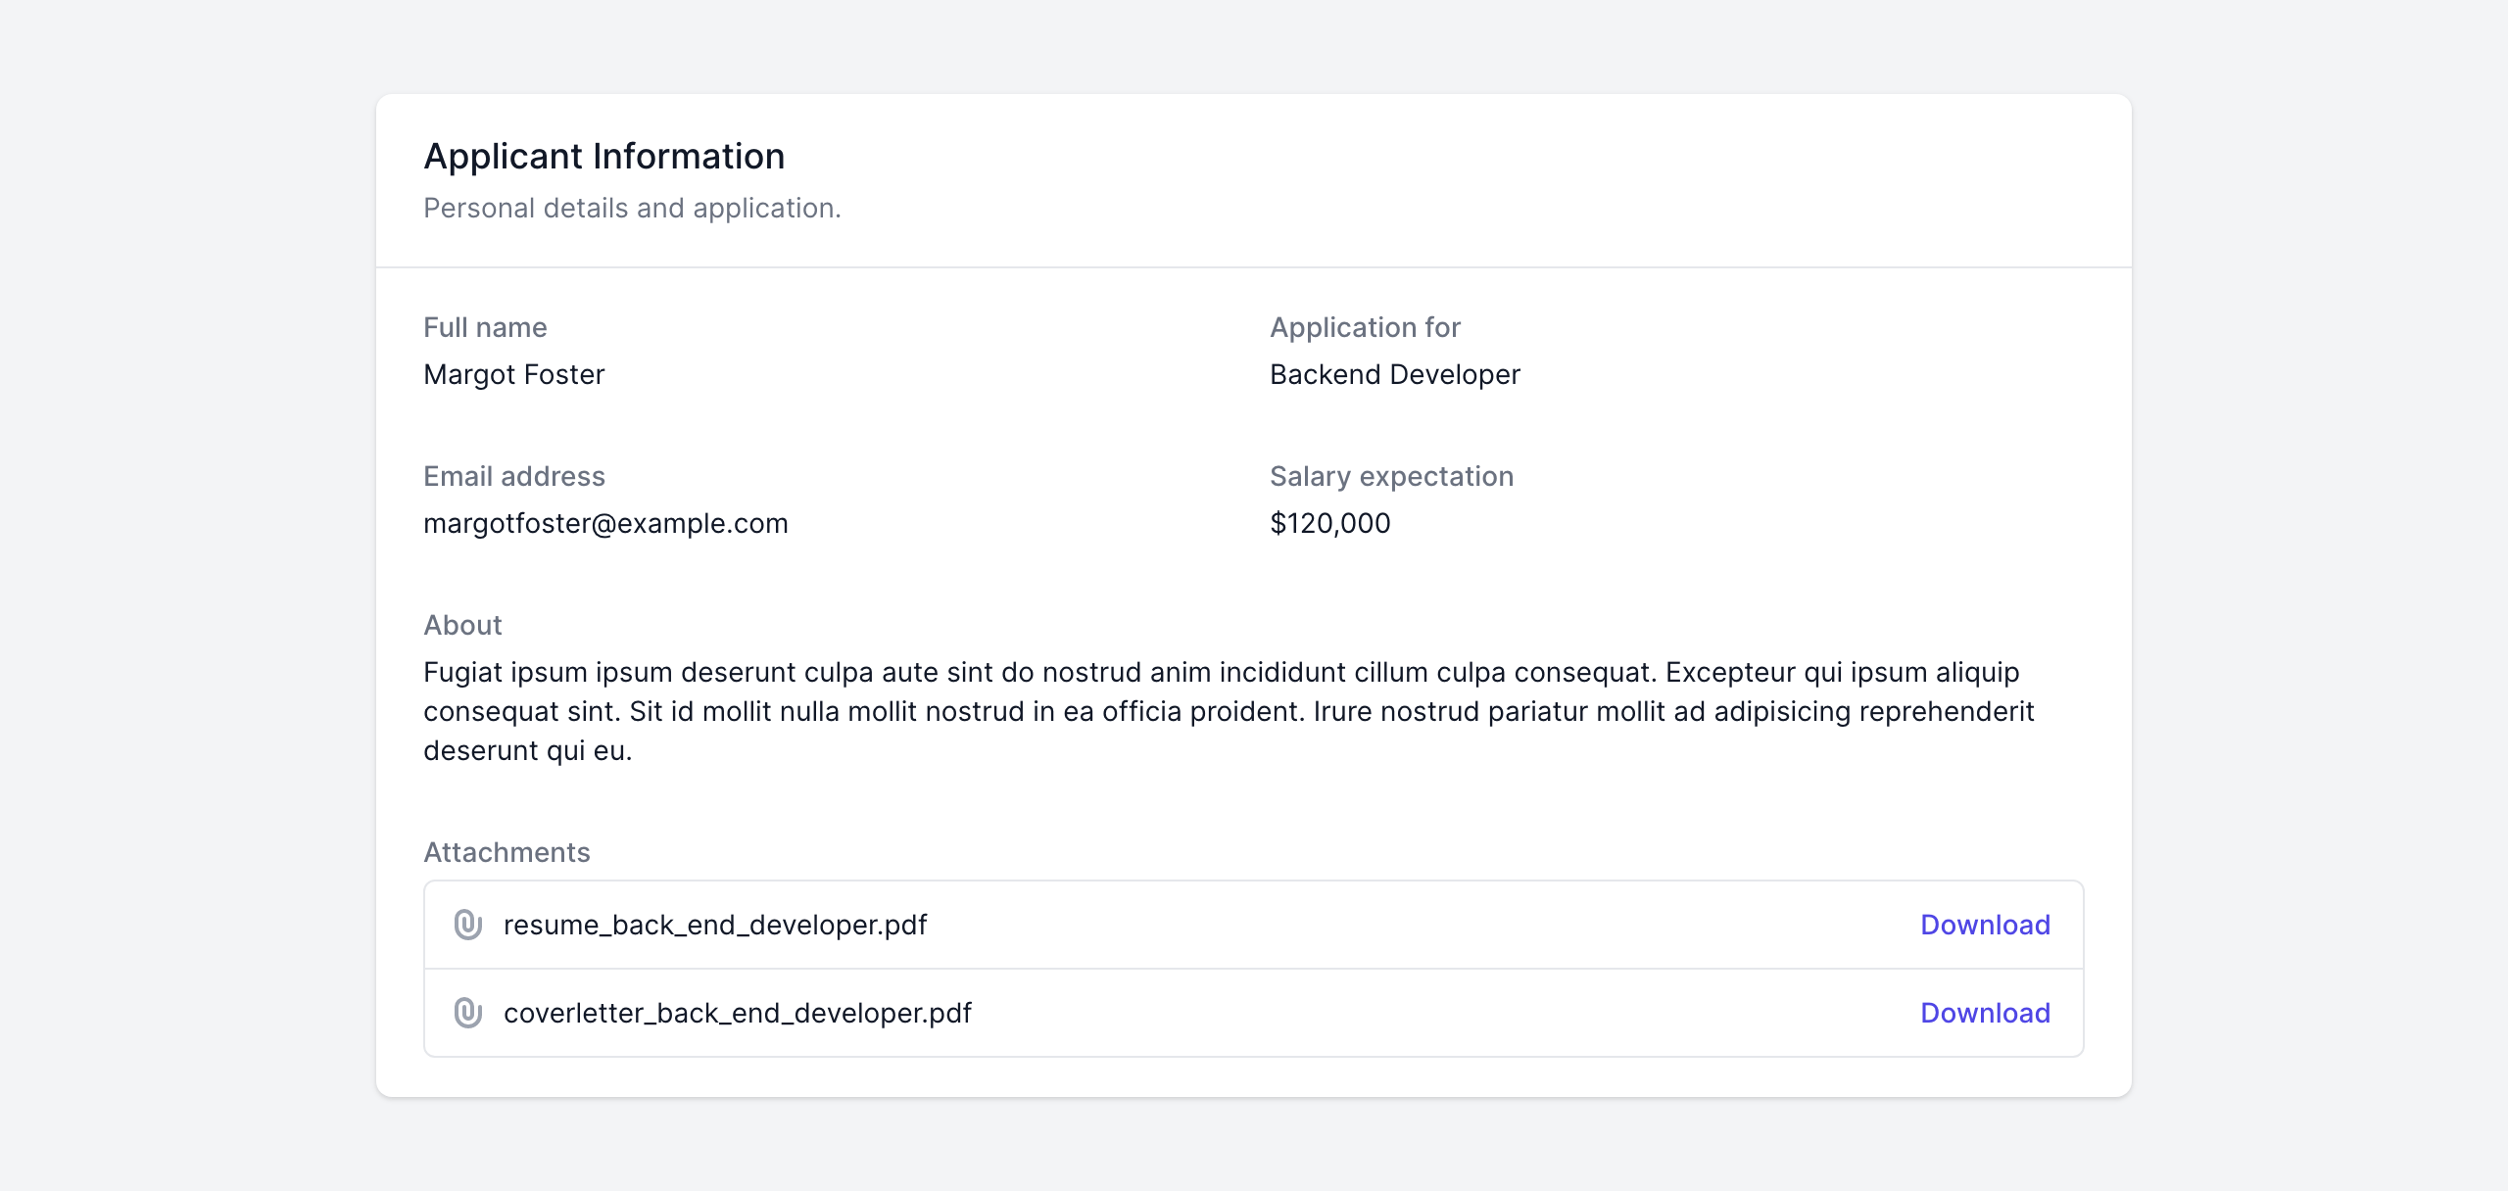Select the name Margot Foster
Viewport: 2508px width, 1191px height.
513,374
